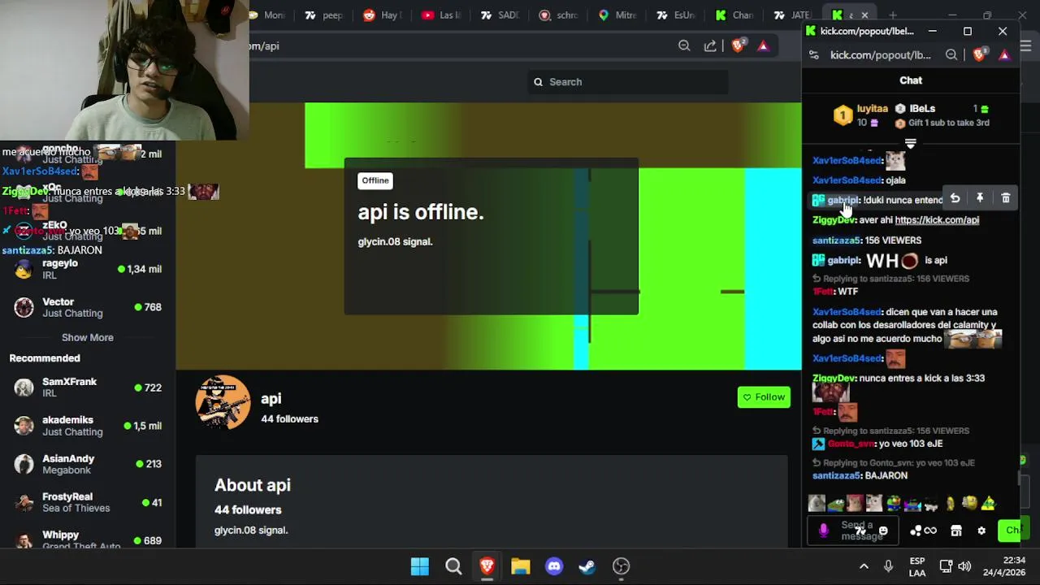Open Windows taskbar search
The height and width of the screenshot is (585, 1040).
tap(453, 566)
